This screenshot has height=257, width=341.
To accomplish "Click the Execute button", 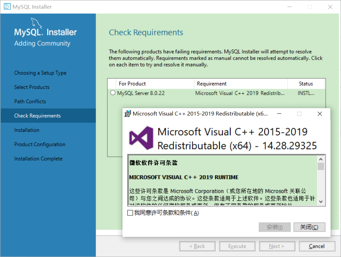I will 237,246.
